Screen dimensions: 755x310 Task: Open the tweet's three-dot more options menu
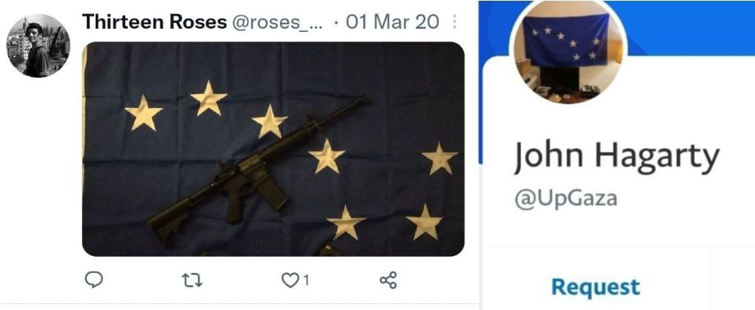pos(454,21)
